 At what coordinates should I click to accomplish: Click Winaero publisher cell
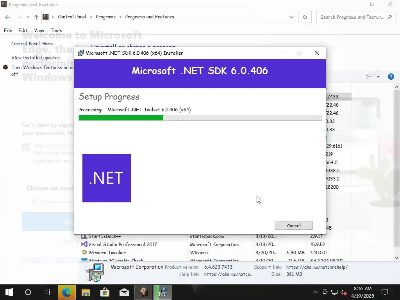point(199,253)
